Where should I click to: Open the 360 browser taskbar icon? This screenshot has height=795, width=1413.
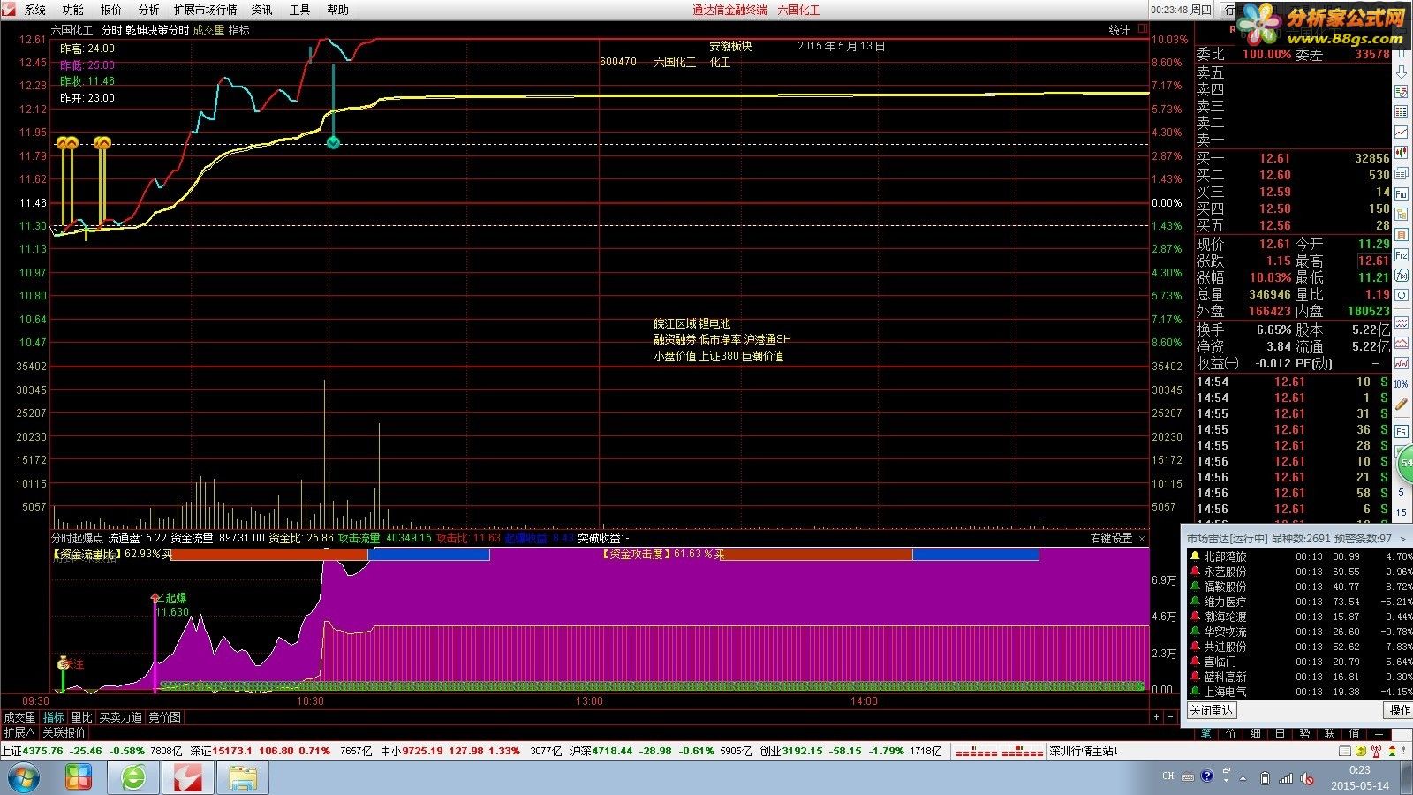click(x=133, y=778)
